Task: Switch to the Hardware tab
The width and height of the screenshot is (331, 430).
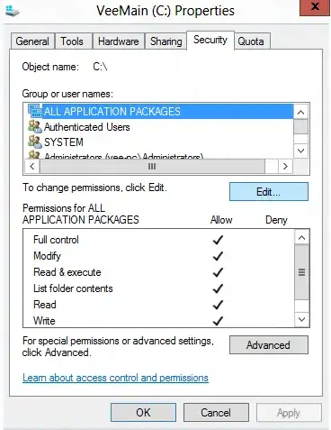Action: (x=119, y=41)
